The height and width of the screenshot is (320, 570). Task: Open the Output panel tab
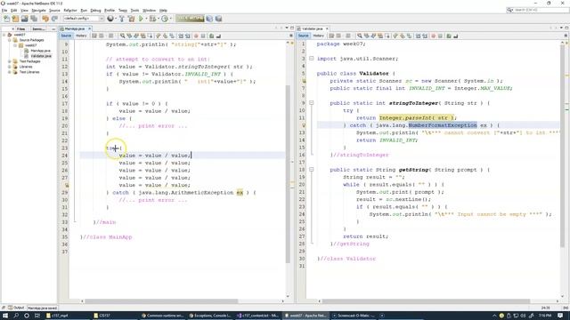point(16,308)
